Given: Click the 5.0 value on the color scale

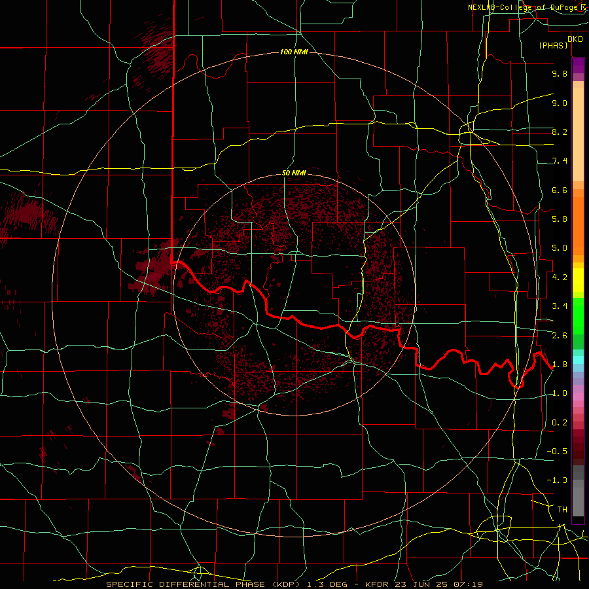Looking at the screenshot, I should (x=560, y=248).
